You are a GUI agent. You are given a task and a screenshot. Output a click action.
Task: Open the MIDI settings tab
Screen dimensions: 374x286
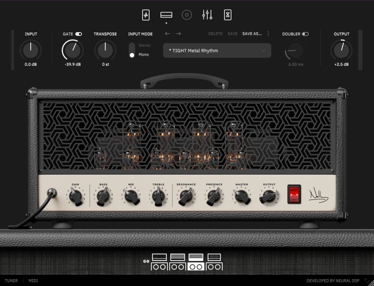pyautogui.click(x=33, y=281)
